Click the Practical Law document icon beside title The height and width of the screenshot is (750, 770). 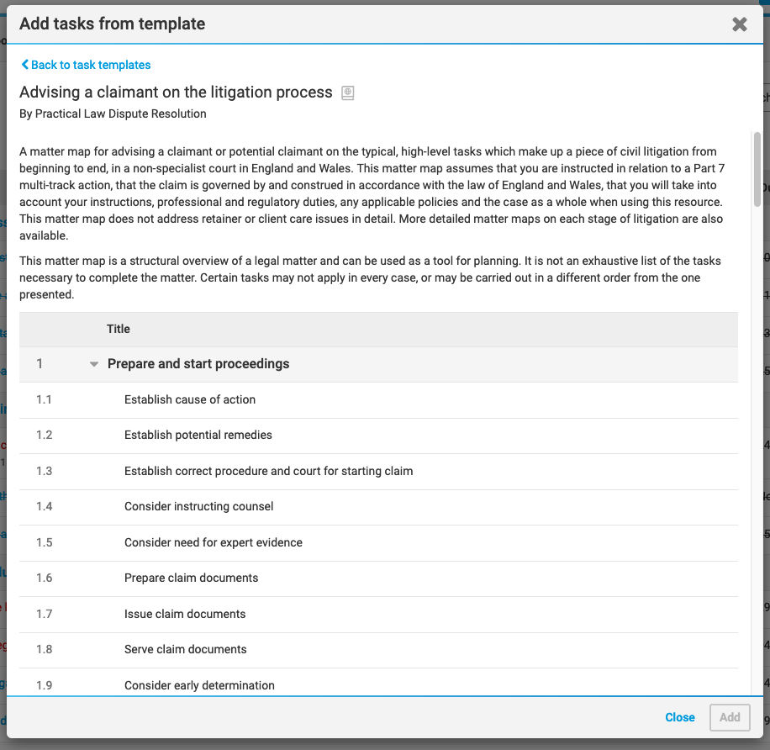pos(348,92)
